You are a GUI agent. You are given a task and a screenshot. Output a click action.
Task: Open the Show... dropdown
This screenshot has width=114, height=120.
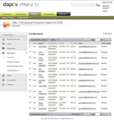click(x=55, y=40)
